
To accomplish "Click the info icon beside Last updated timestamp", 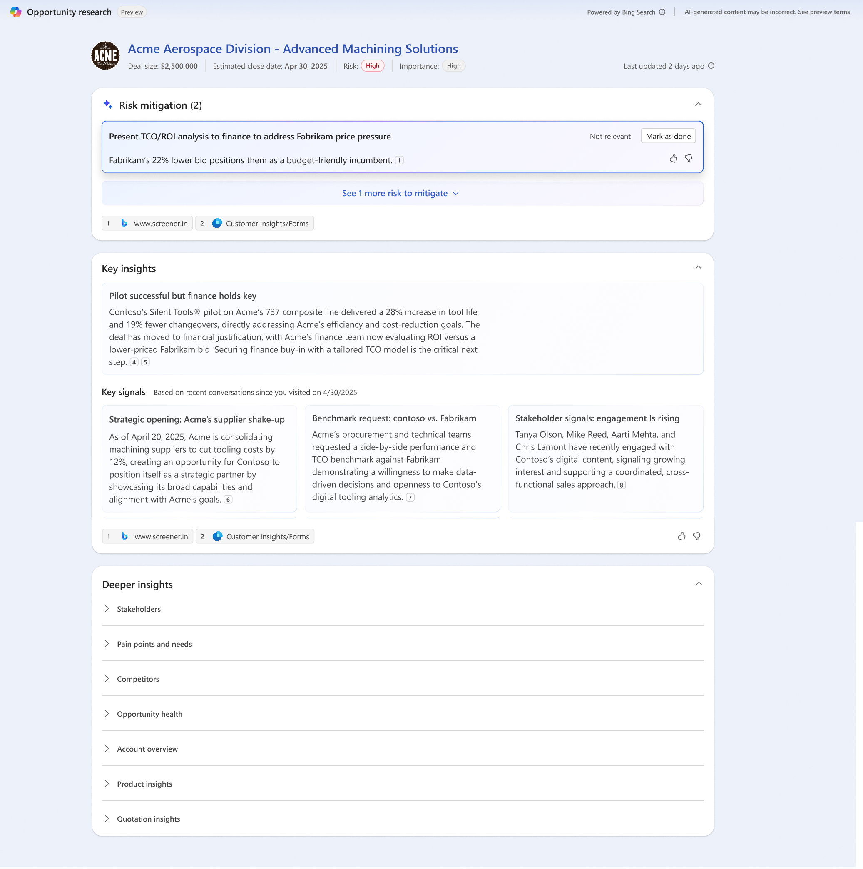I will [711, 66].
